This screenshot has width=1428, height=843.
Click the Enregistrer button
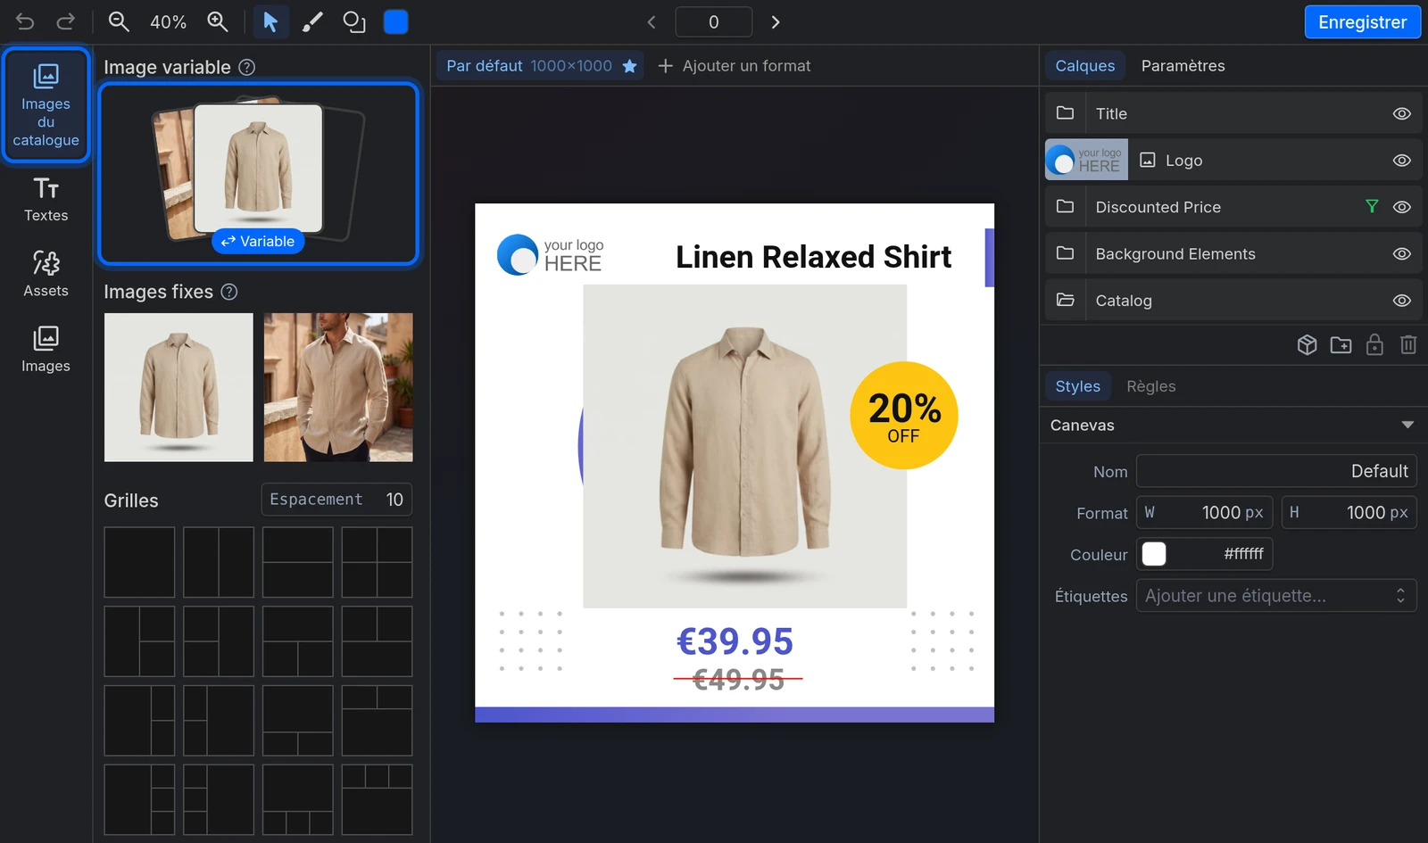click(x=1362, y=22)
